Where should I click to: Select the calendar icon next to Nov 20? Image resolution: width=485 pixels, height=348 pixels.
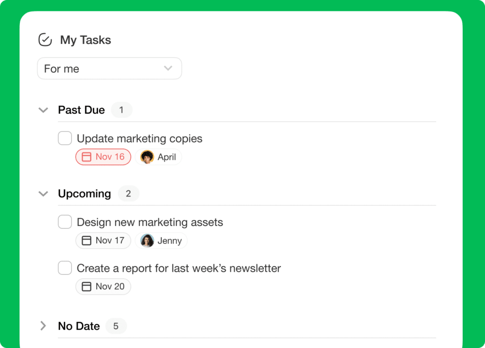(x=87, y=286)
